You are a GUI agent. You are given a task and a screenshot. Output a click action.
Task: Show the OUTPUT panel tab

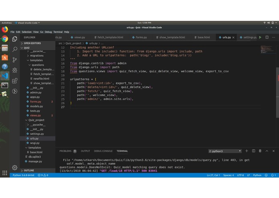(x=86, y=151)
